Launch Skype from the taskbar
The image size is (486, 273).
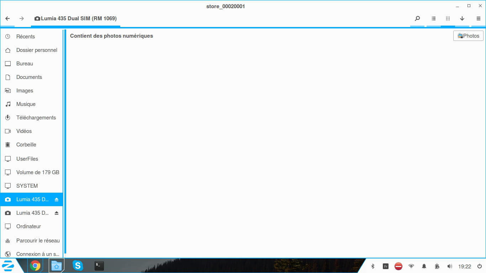(78, 266)
